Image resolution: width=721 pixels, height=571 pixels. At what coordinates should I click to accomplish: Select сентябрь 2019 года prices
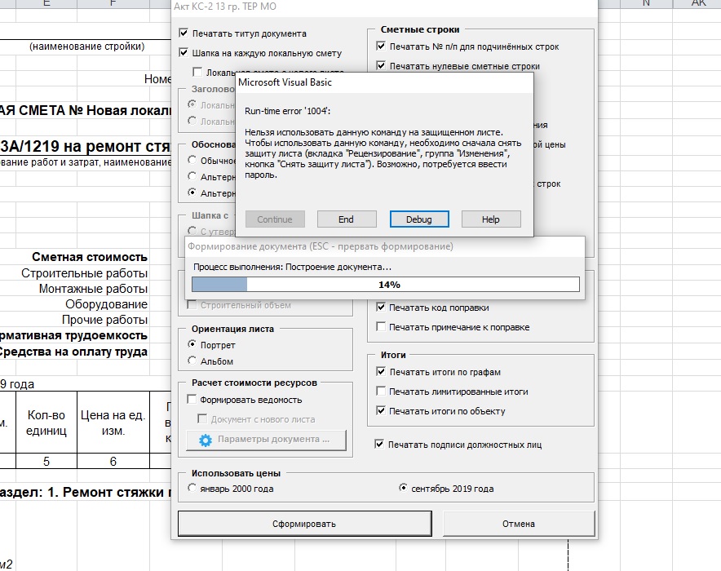pos(403,488)
